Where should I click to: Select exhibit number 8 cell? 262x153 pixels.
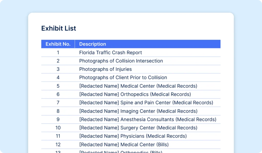tap(58, 111)
